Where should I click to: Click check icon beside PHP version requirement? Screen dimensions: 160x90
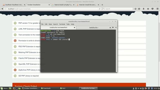click(x=15, y=23)
